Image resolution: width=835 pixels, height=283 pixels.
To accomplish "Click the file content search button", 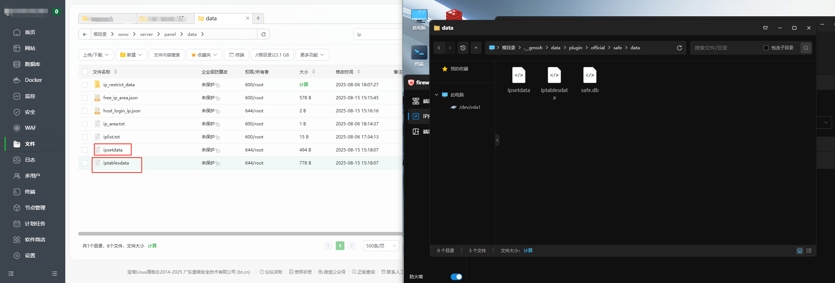I will pos(167,55).
